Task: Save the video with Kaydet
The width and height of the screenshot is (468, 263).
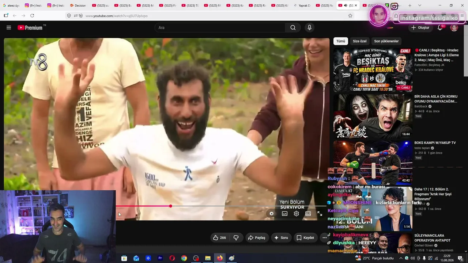Action: 305,238
